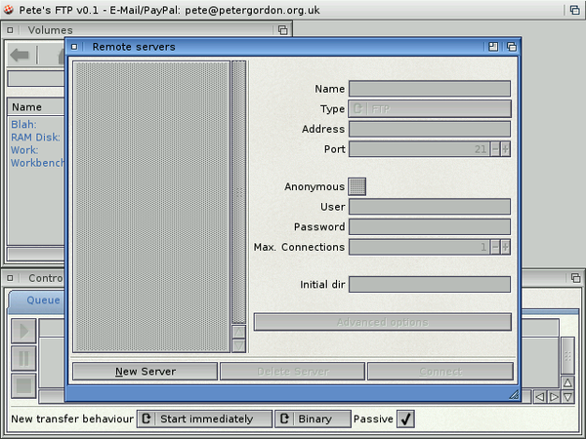Select the Work: volume

coord(24,150)
